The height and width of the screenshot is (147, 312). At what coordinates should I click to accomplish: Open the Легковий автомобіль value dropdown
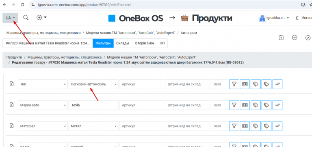93,84
